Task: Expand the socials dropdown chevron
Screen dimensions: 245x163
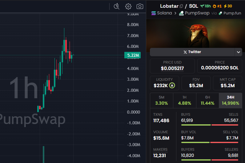Action: (239, 52)
